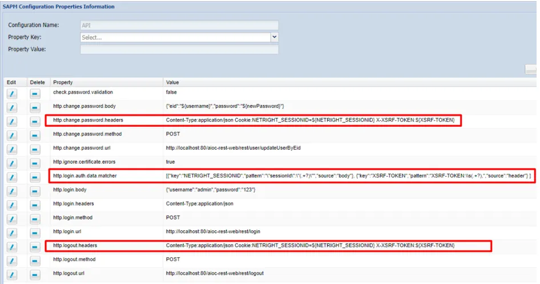540x284 pixels.
Task: Delete the http.login.url row
Action: point(35,233)
